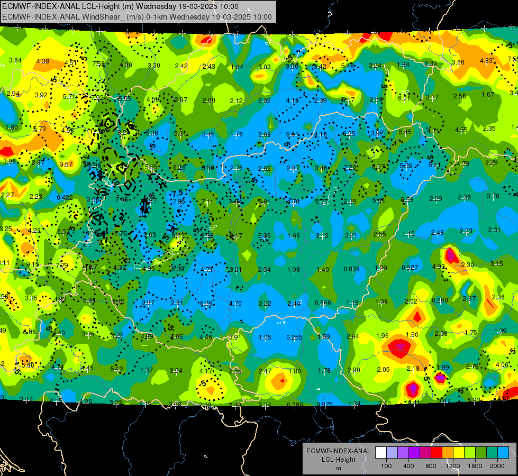Click the wind shear value '4.83'

coord(486,60)
